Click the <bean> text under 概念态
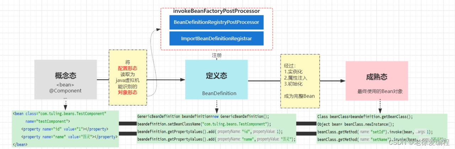This screenshot has height=149, width=455. 65,85
